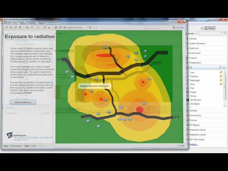This screenshot has width=228, height=171.
Task: Click the pencil draw icon beside Line
Action: tap(221, 72)
